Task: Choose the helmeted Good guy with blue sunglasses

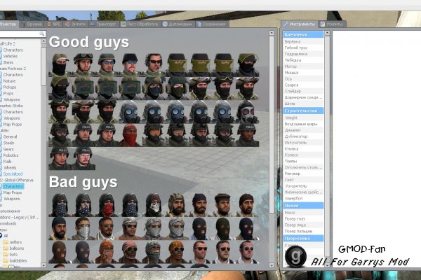Action: 107,65
